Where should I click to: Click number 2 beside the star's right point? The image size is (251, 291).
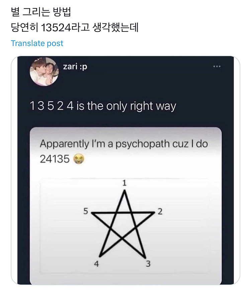(160, 212)
